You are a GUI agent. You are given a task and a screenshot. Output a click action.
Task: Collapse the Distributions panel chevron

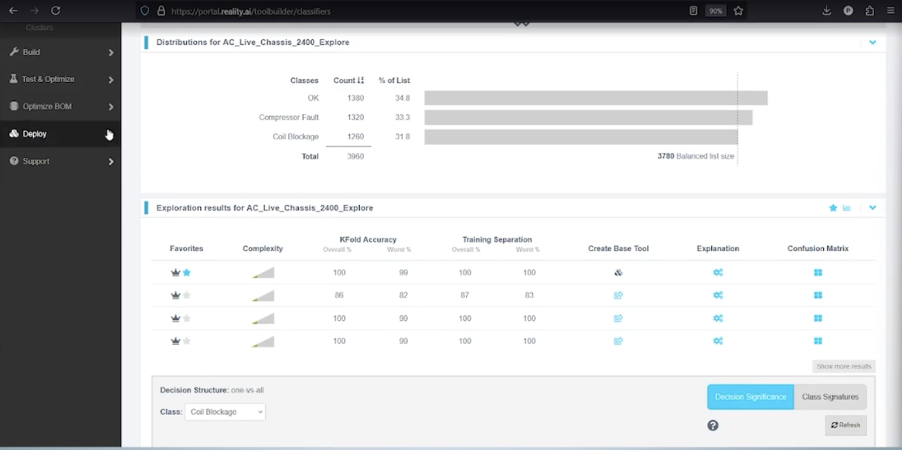[x=873, y=42]
